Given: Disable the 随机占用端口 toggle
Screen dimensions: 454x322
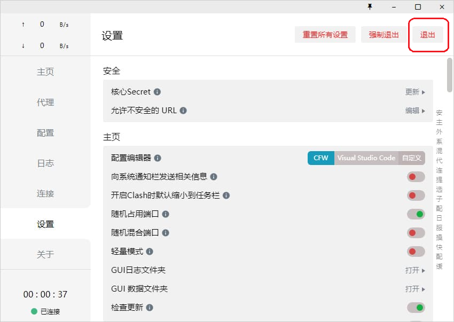Looking at the screenshot, I should 416,214.
